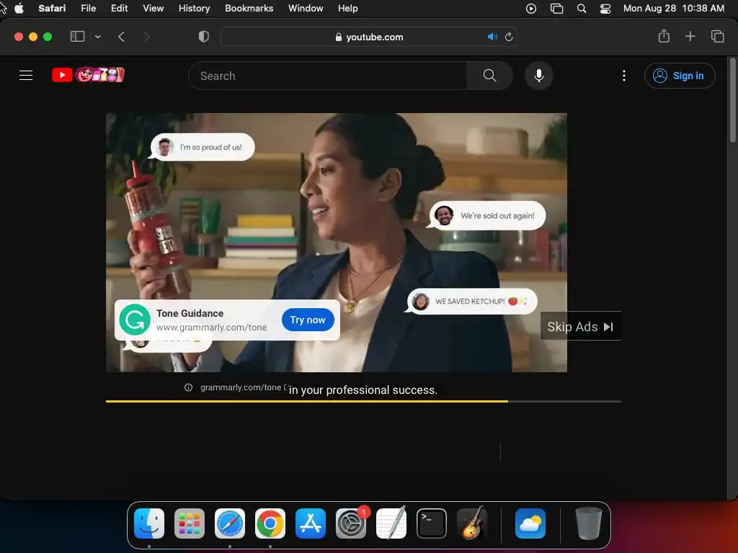738x553 pixels.
Task: Click the ad info icon beside grammarly.com/tone
Action: [188, 387]
